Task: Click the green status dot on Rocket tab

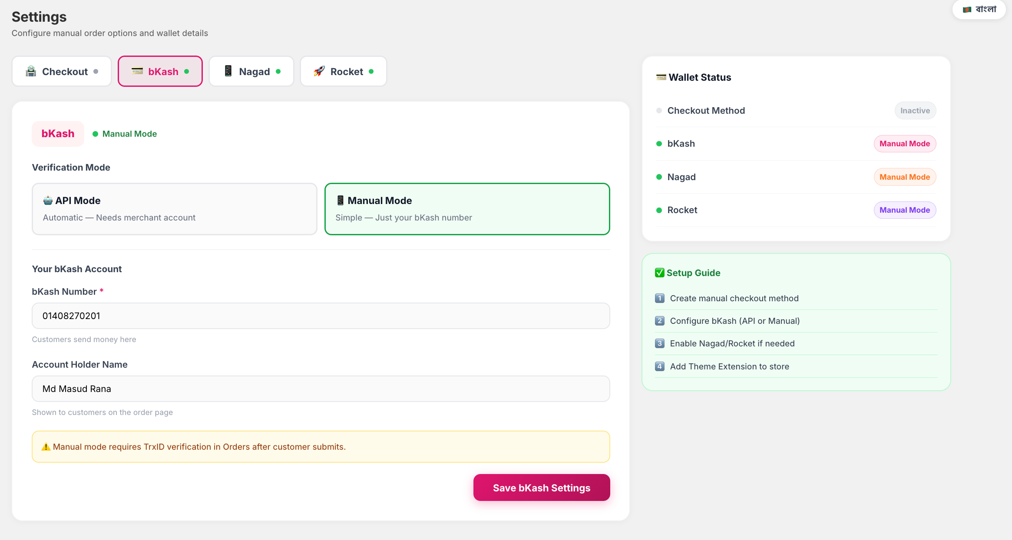Action: (x=371, y=72)
